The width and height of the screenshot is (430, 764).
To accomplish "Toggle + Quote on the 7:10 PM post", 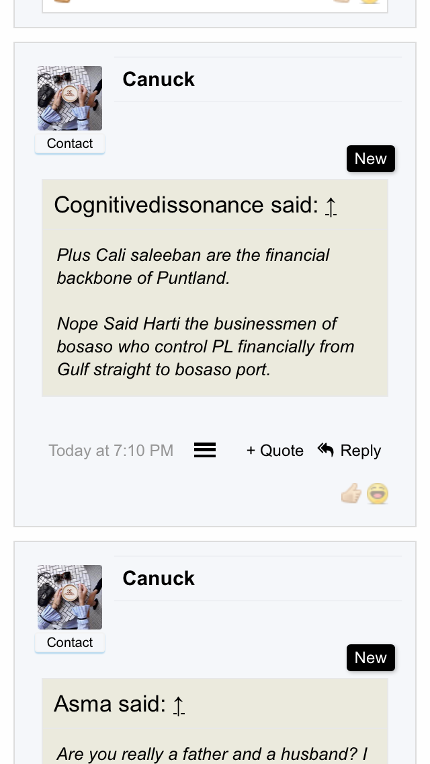I will pyautogui.click(x=275, y=451).
